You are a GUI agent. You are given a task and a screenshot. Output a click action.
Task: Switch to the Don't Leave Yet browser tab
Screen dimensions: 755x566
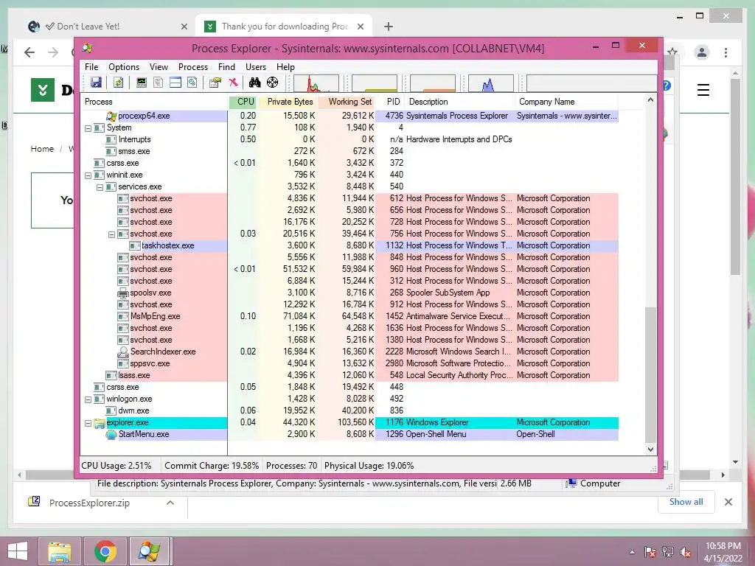click(108, 27)
